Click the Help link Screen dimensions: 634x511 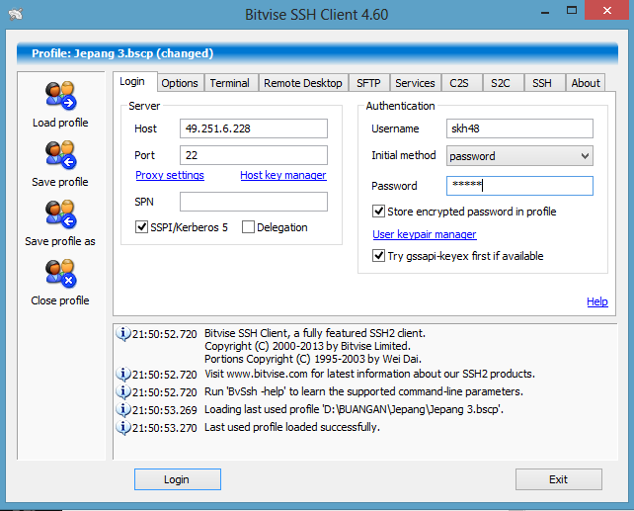point(597,301)
